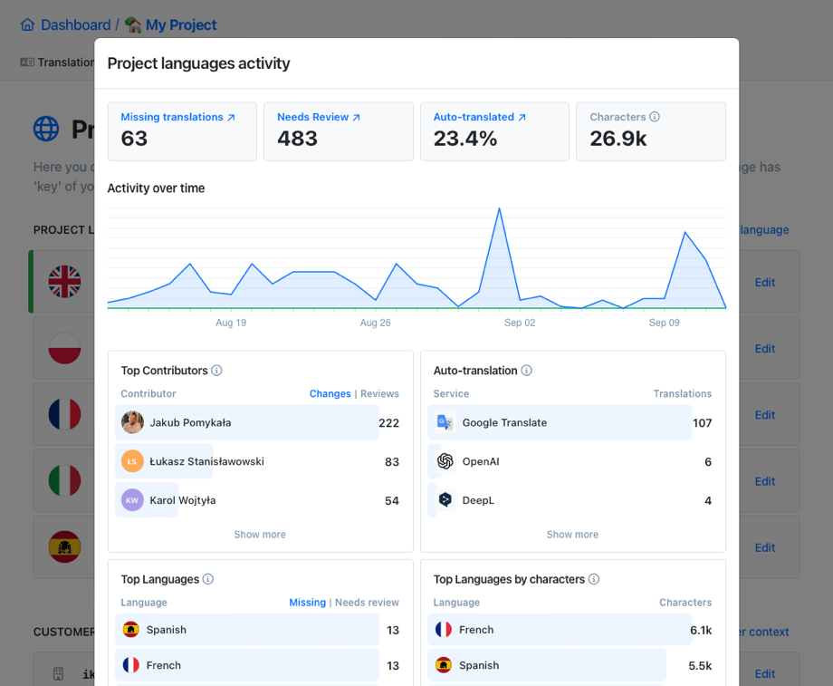Switch Top Languages to Needs review

(x=367, y=602)
